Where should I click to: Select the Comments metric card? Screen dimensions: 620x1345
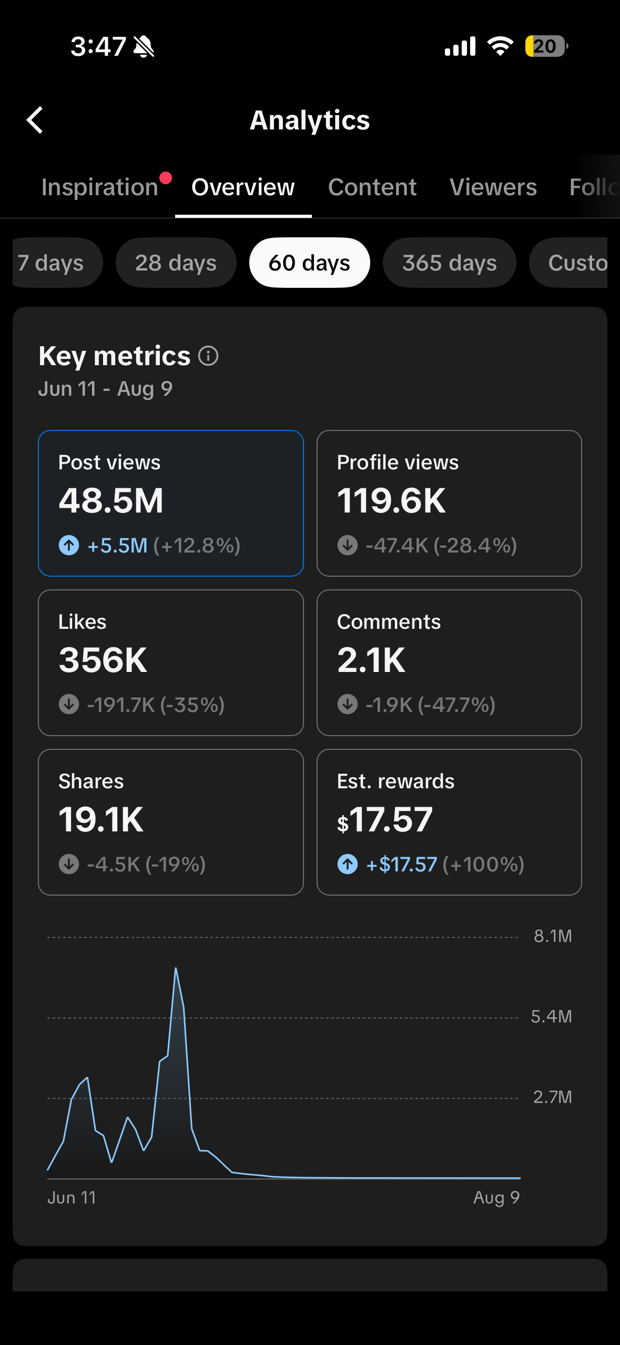coord(449,663)
